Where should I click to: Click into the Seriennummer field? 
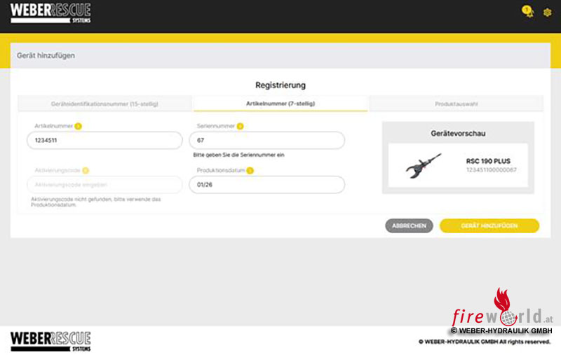(x=266, y=141)
